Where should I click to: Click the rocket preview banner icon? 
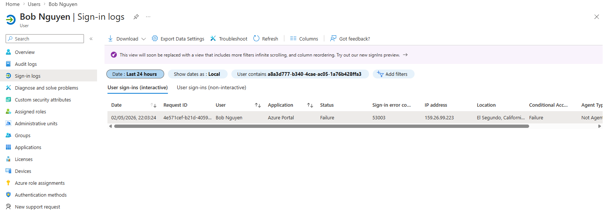point(114,55)
